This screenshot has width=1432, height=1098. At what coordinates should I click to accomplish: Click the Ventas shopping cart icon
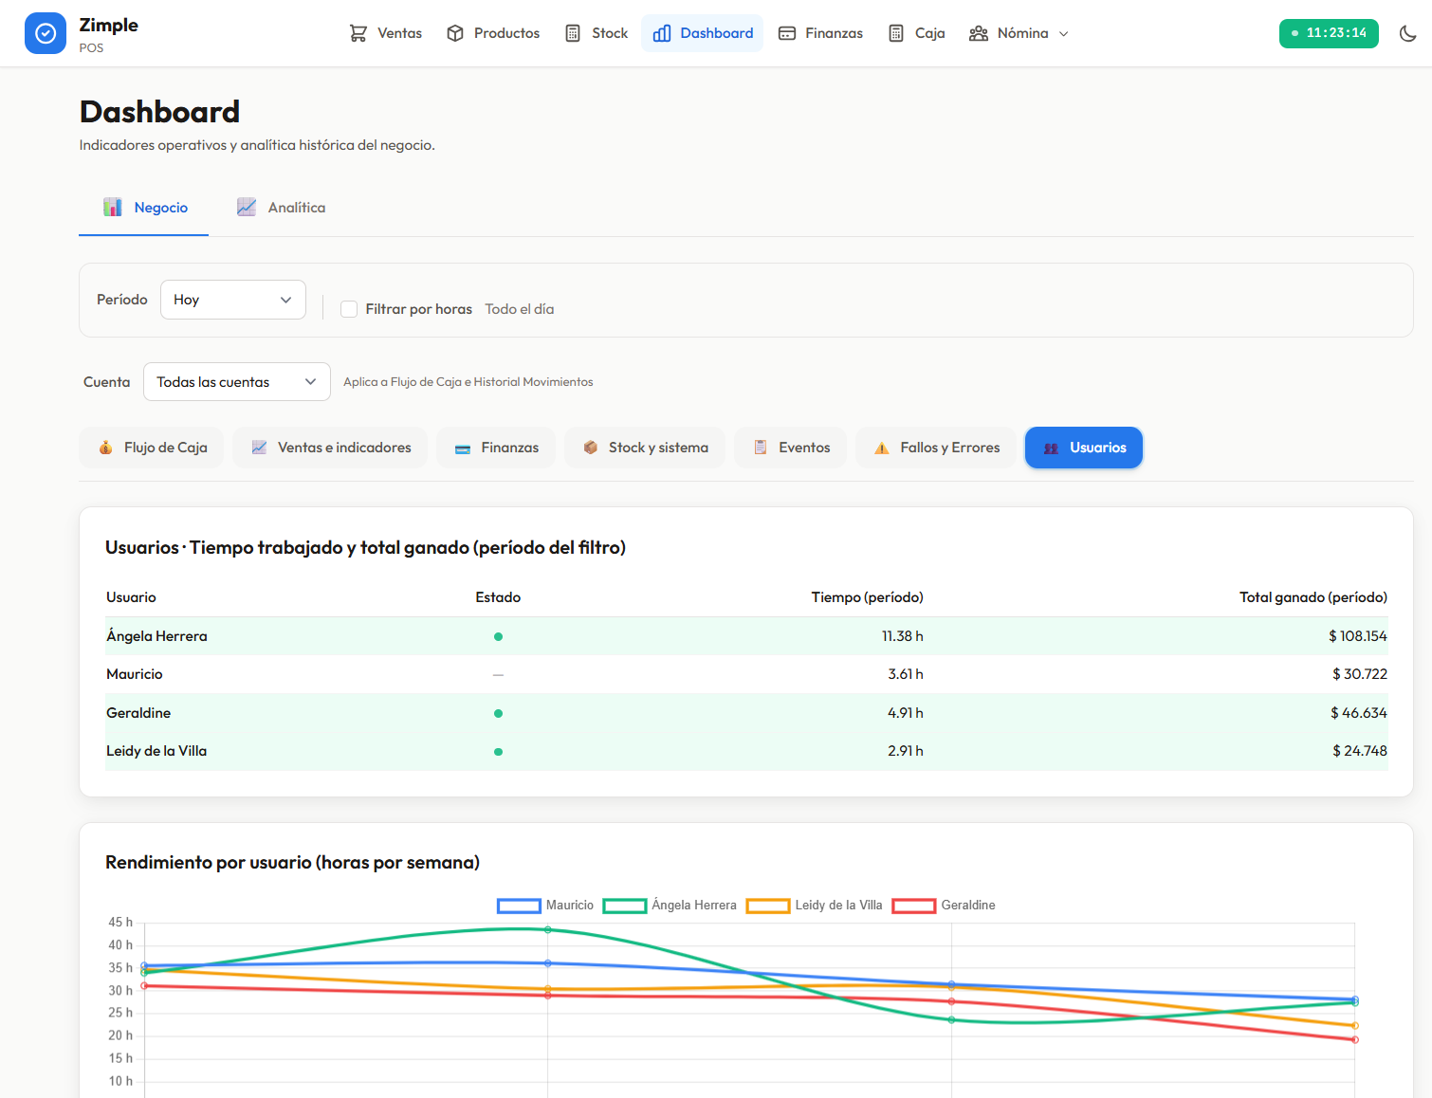[x=358, y=33]
